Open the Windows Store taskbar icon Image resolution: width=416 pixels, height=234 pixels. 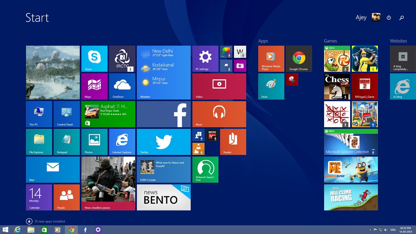coord(44,230)
